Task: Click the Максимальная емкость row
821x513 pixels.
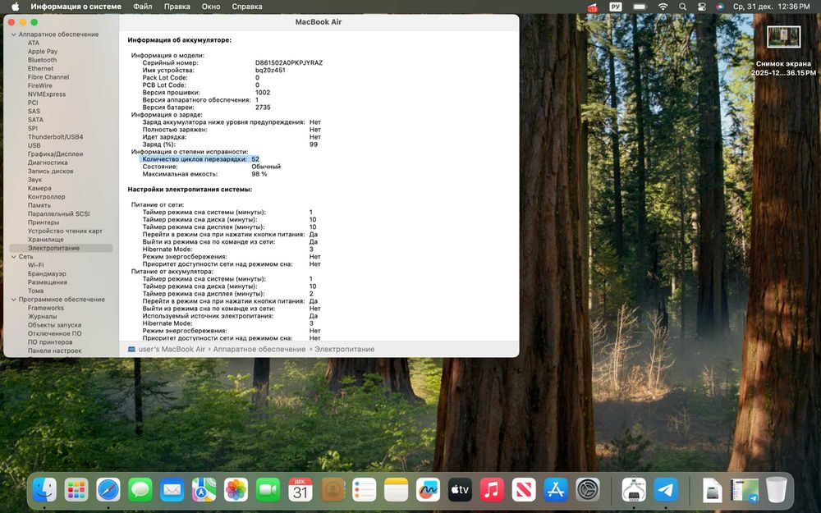Action: (x=204, y=174)
